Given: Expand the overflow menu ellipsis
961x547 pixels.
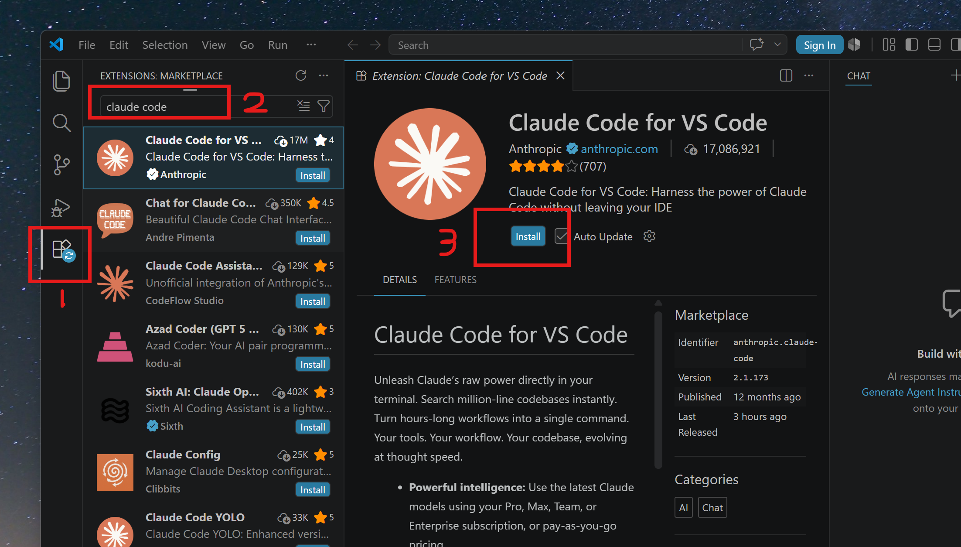Looking at the screenshot, I should click(x=311, y=45).
